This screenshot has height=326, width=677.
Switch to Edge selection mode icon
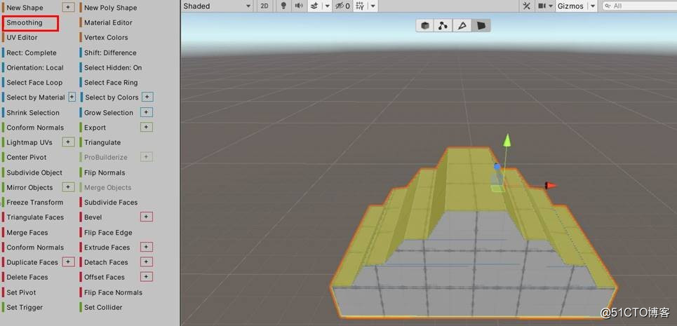462,26
